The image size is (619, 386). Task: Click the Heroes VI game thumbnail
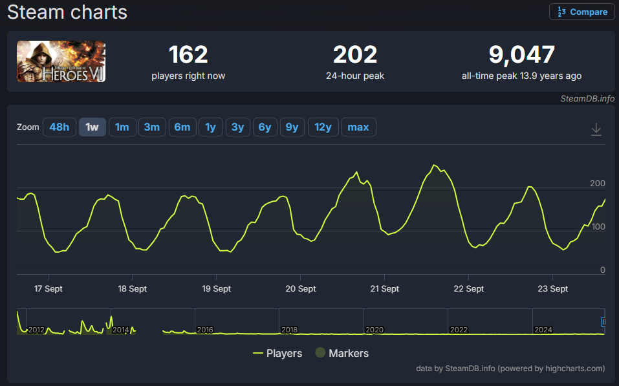point(61,61)
